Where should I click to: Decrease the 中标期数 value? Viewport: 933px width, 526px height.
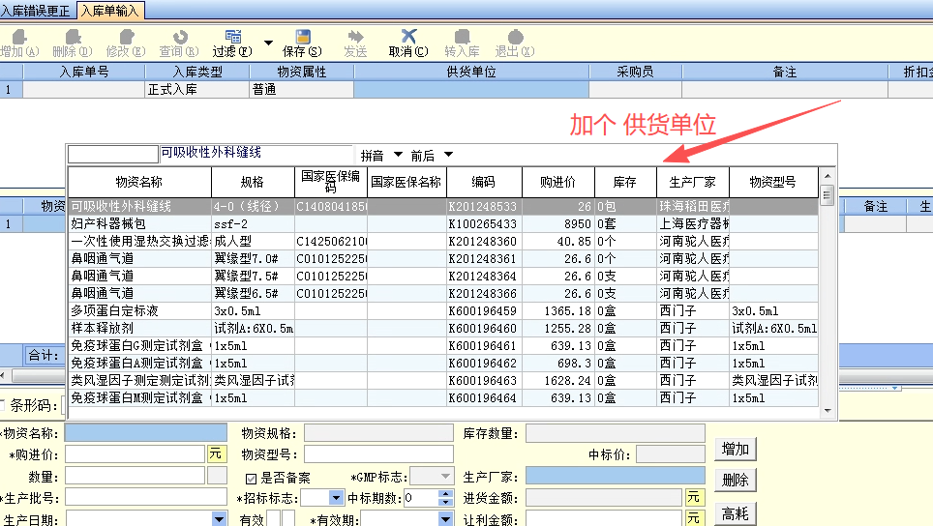(445, 502)
